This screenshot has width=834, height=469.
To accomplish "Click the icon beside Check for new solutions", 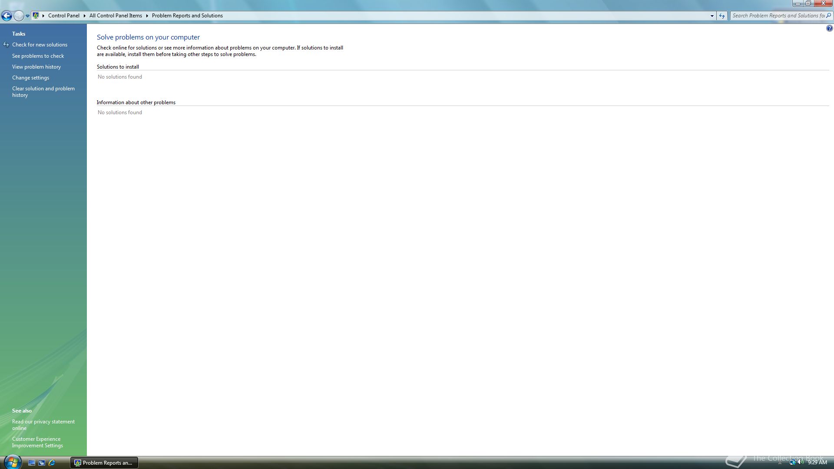I will [6, 45].
